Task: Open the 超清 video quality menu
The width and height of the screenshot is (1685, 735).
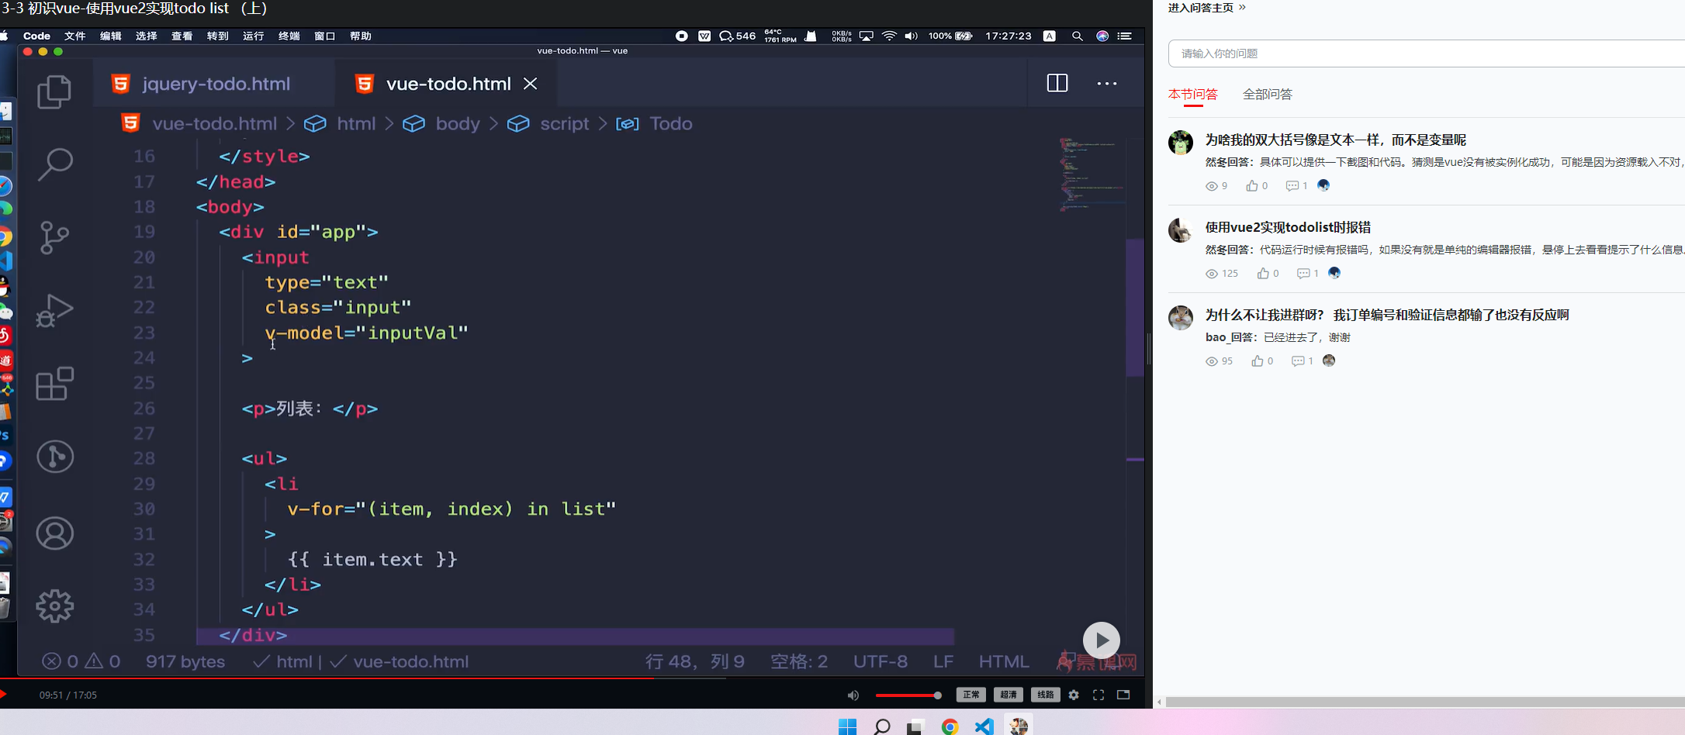Action: pos(1008,695)
